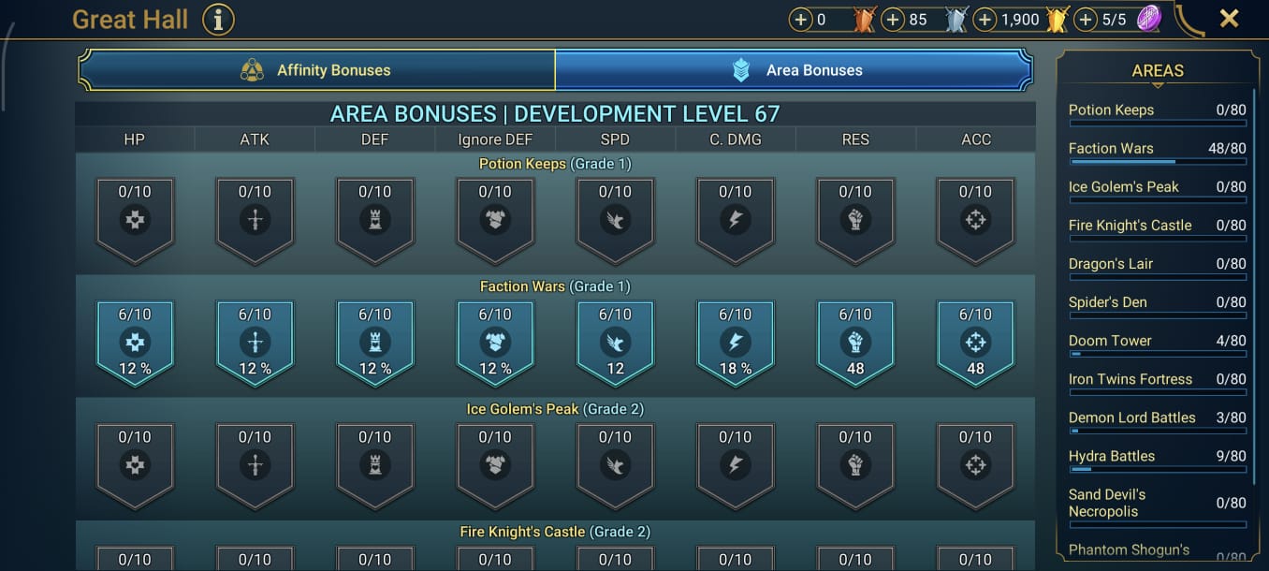The image size is (1269, 571).
Task: Switch to the Affinity Bonuses tab
Action: (316, 70)
